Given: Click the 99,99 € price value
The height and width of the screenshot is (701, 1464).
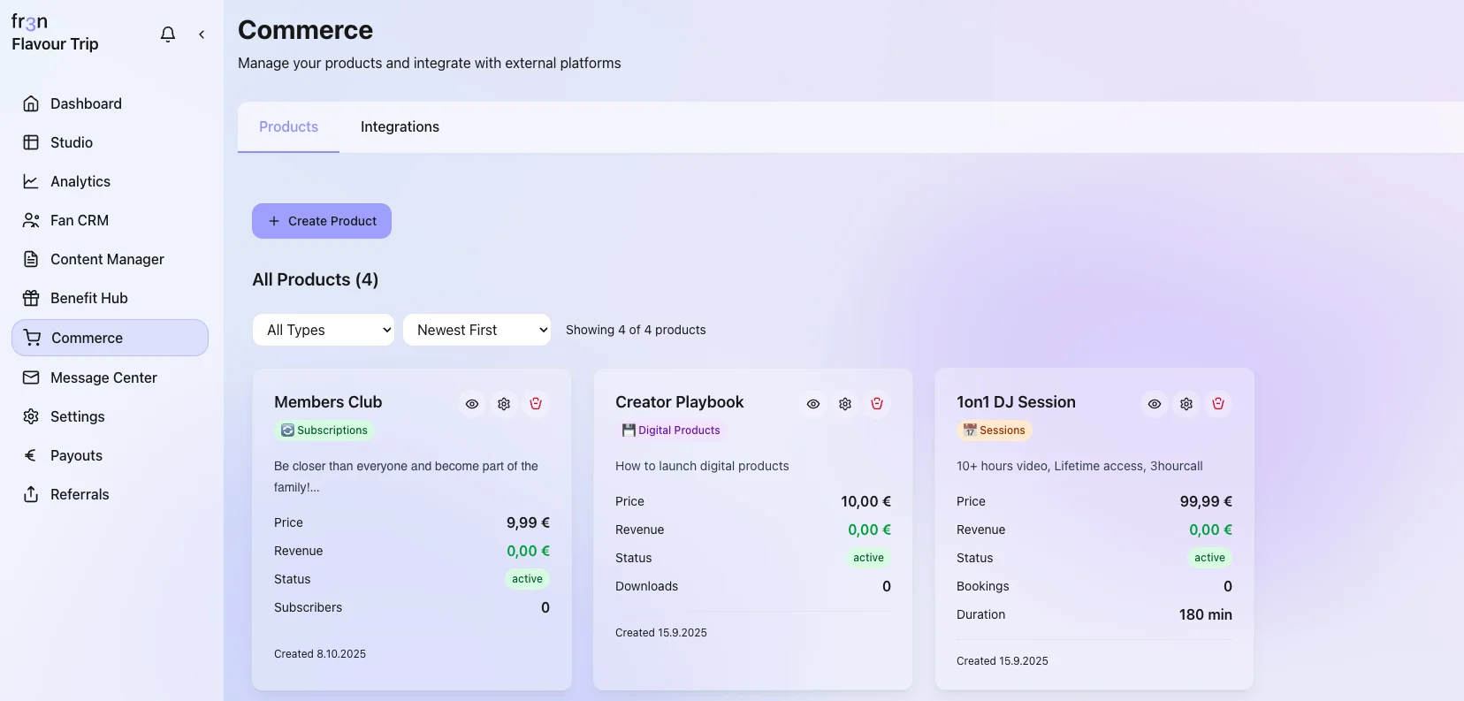Looking at the screenshot, I should tap(1206, 501).
